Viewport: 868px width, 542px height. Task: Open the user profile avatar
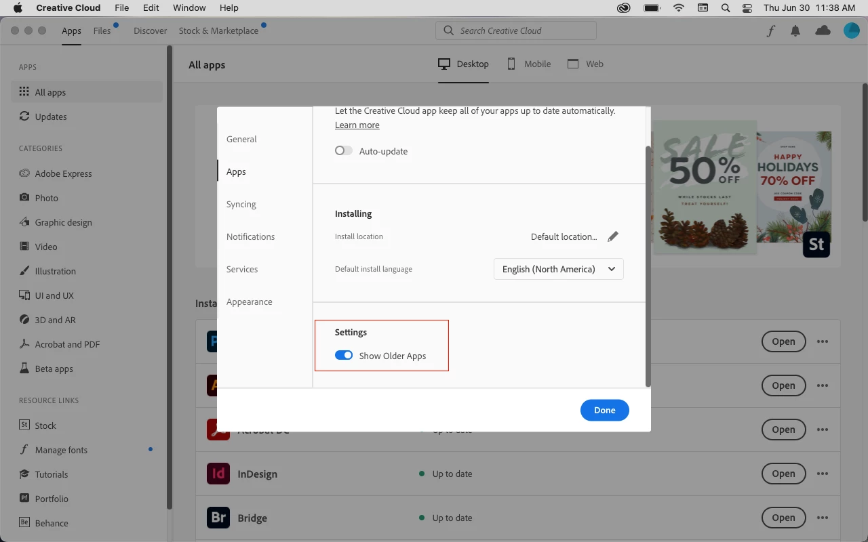coord(851,30)
